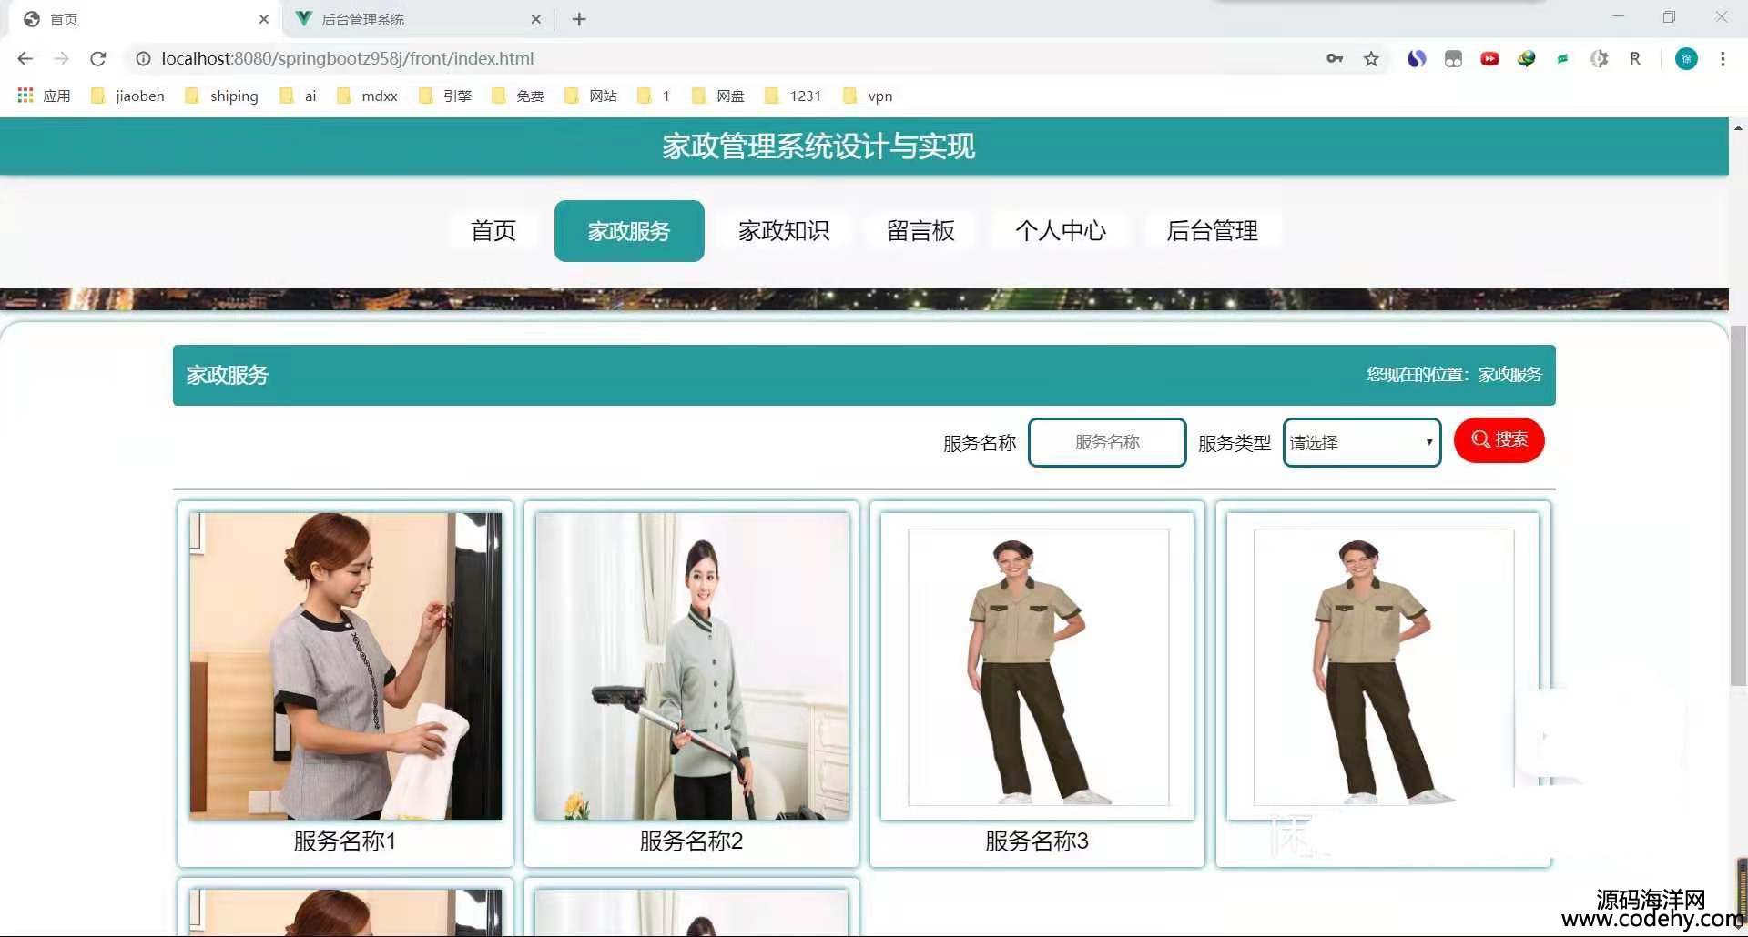Open the 留言板 navigation item

pos(920,231)
